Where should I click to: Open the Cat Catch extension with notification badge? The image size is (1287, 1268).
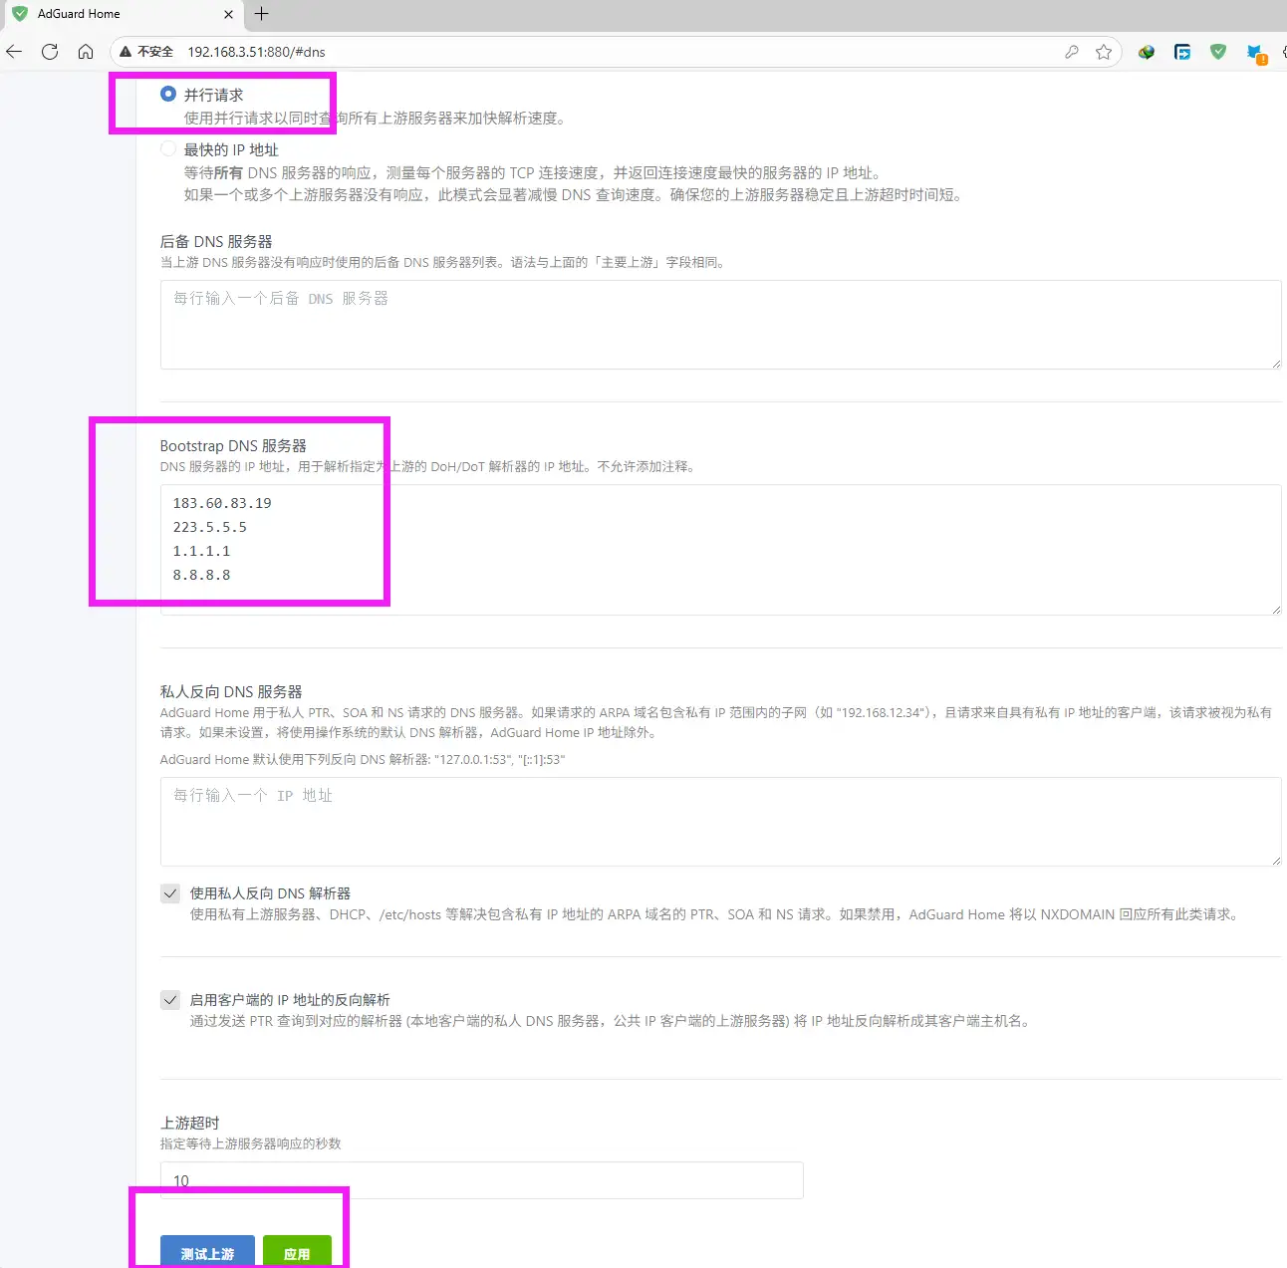pos(1254,52)
